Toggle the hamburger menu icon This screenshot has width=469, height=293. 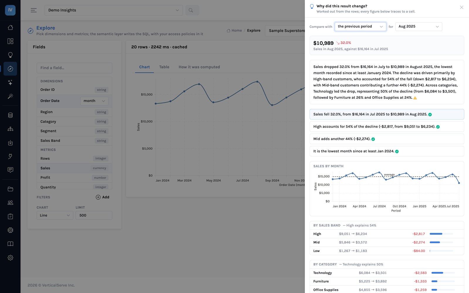(x=34, y=10)
